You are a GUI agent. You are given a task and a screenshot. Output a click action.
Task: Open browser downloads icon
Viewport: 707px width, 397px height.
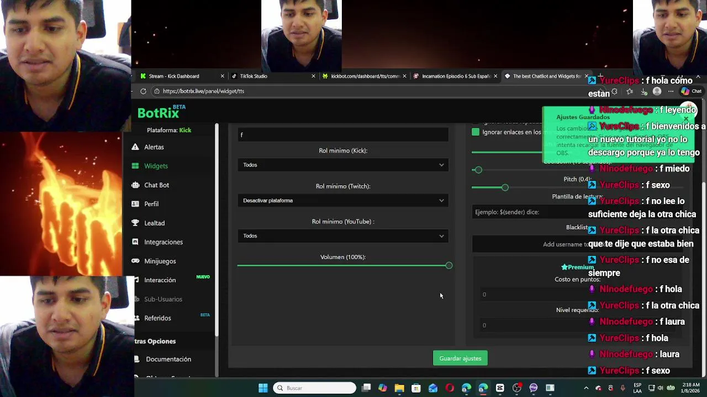643,92
